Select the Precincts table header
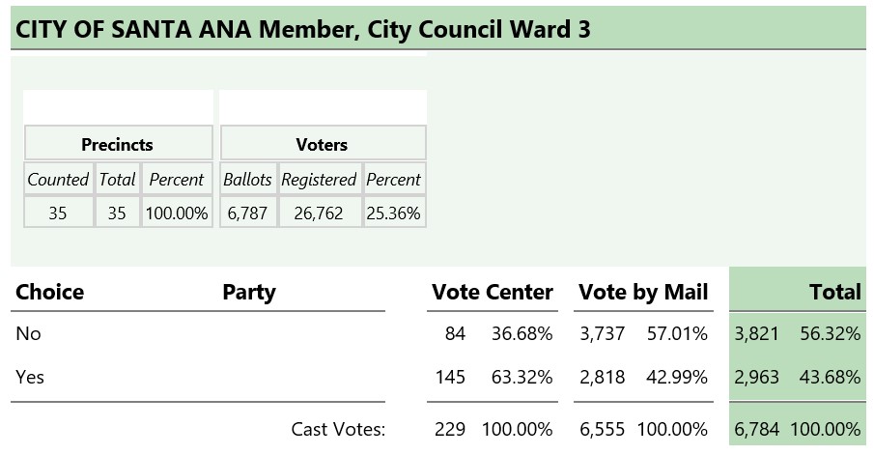874x455 pixels. [118, 144]
